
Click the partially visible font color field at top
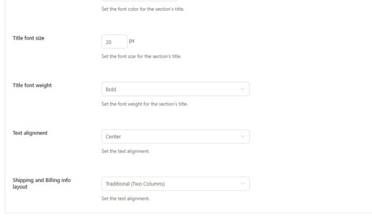pos(139,1)
